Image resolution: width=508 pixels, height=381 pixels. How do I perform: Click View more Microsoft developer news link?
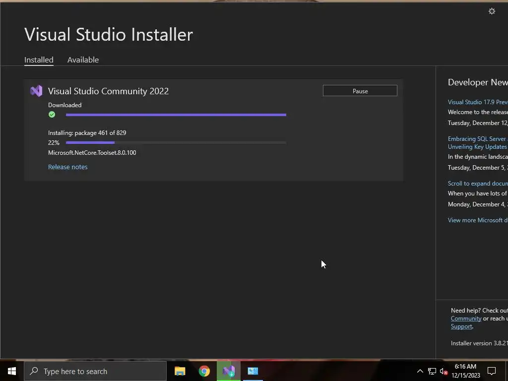pyautogui.click(x=478, y=220)
